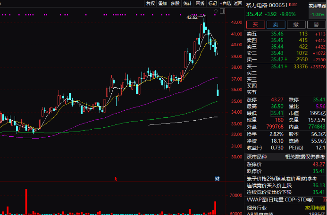Open the 统计 statistics tool

pyautogui.click(x=187, y=3)
